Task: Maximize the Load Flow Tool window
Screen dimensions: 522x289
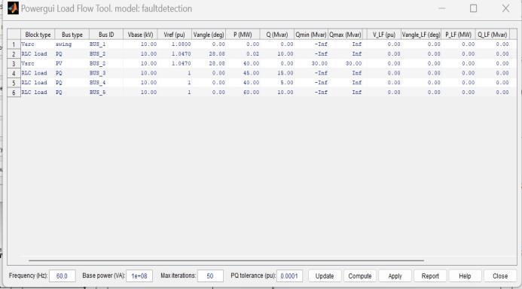Action: click(x=473, y=8)
